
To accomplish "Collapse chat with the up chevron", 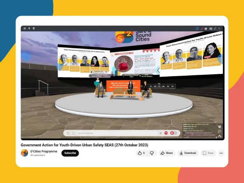I will 220,136.
